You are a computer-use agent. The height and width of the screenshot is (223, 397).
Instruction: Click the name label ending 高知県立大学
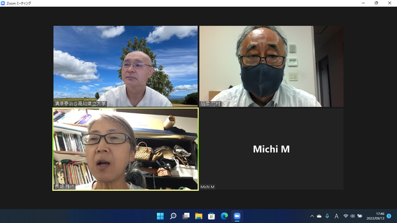[x=80, y=104]
